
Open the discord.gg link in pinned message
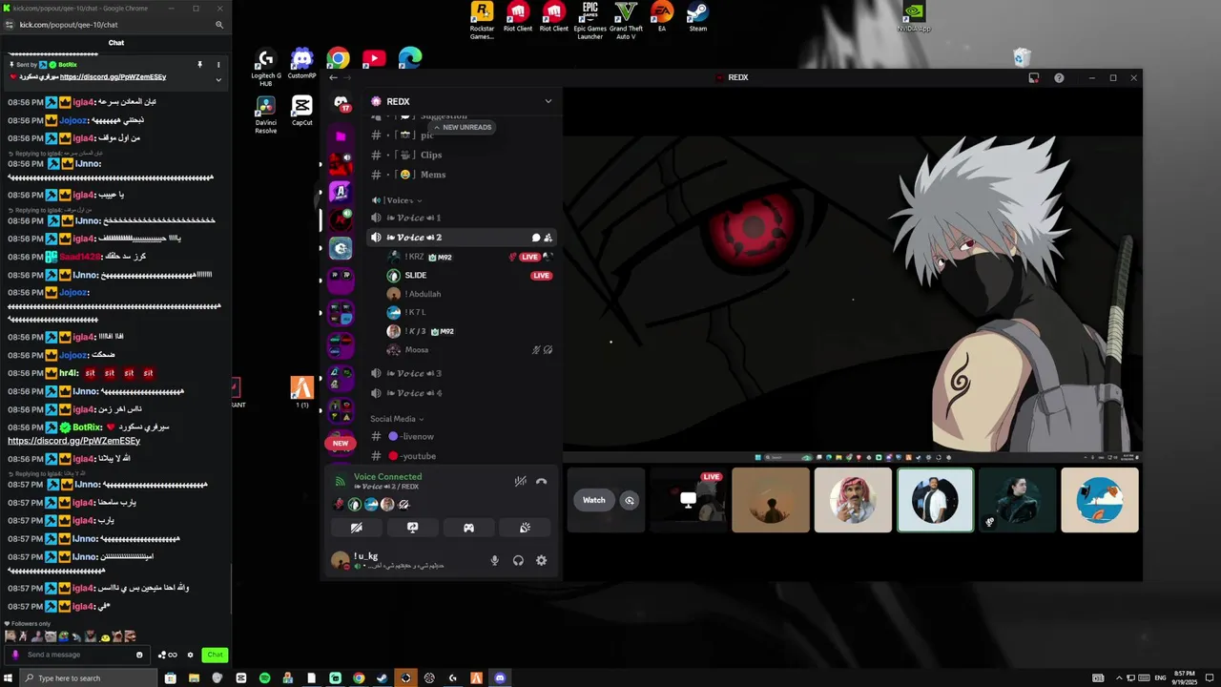point(113,76)
